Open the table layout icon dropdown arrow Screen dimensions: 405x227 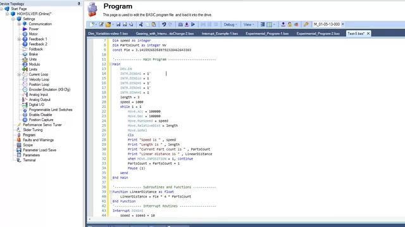pyautogui.click(x=274, y=25)
